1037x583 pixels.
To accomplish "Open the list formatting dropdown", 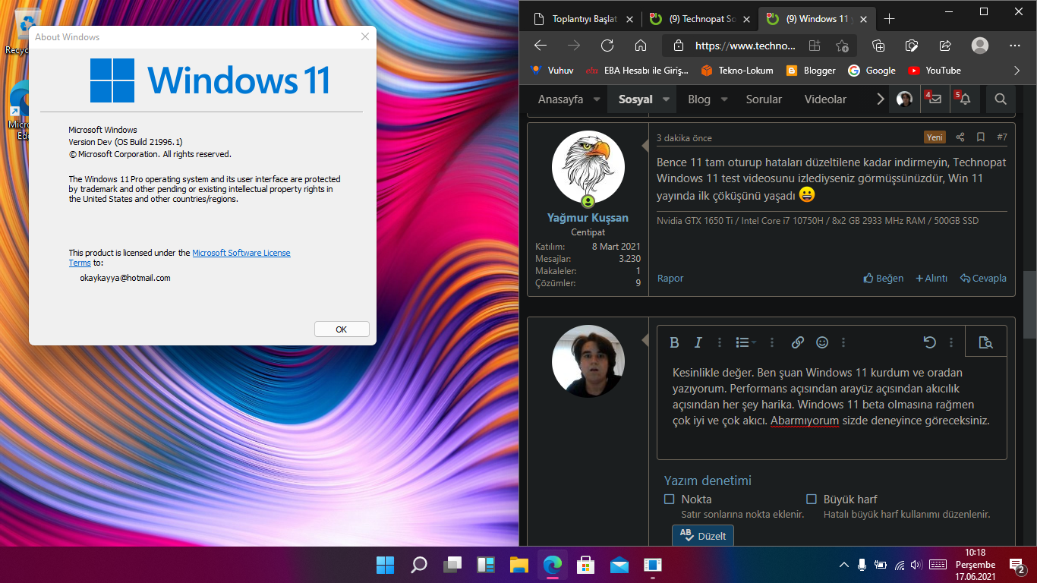I will [746, 342].
